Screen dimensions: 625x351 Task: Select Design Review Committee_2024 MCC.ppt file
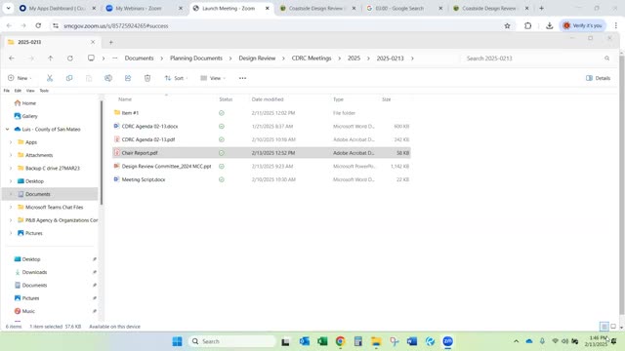pyautogui.click(x=261, y=166)
